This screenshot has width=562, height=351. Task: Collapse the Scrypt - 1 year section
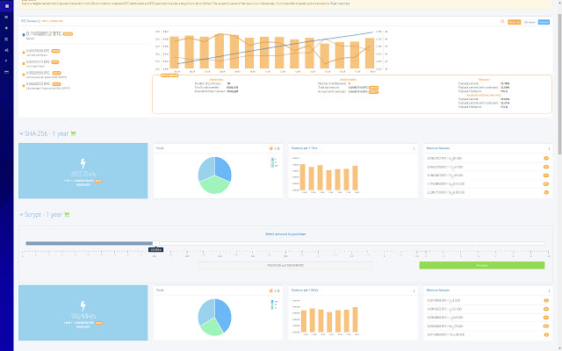point(21,214)
